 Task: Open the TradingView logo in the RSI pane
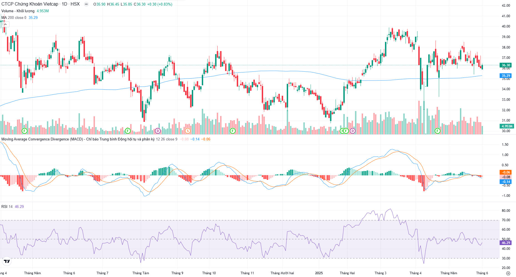7,261
